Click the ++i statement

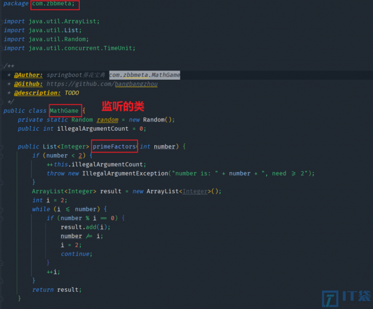pyautogui.click(x=53, y=272)
